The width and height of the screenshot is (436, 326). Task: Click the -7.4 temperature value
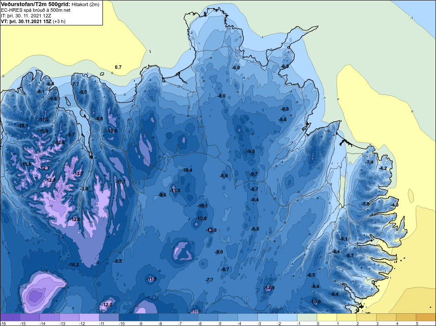370,162
